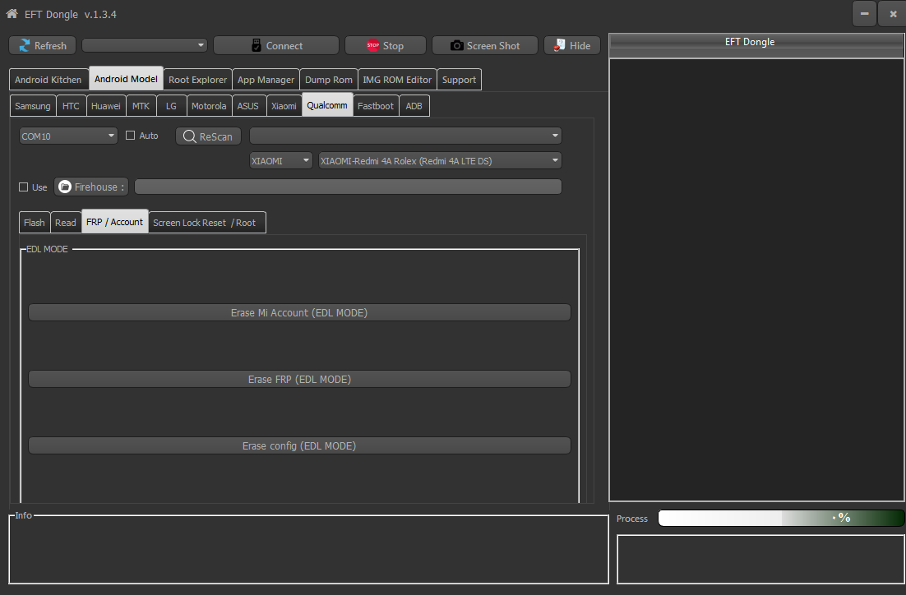Select the Xiaomi brand tab

(x=284, y=106)
